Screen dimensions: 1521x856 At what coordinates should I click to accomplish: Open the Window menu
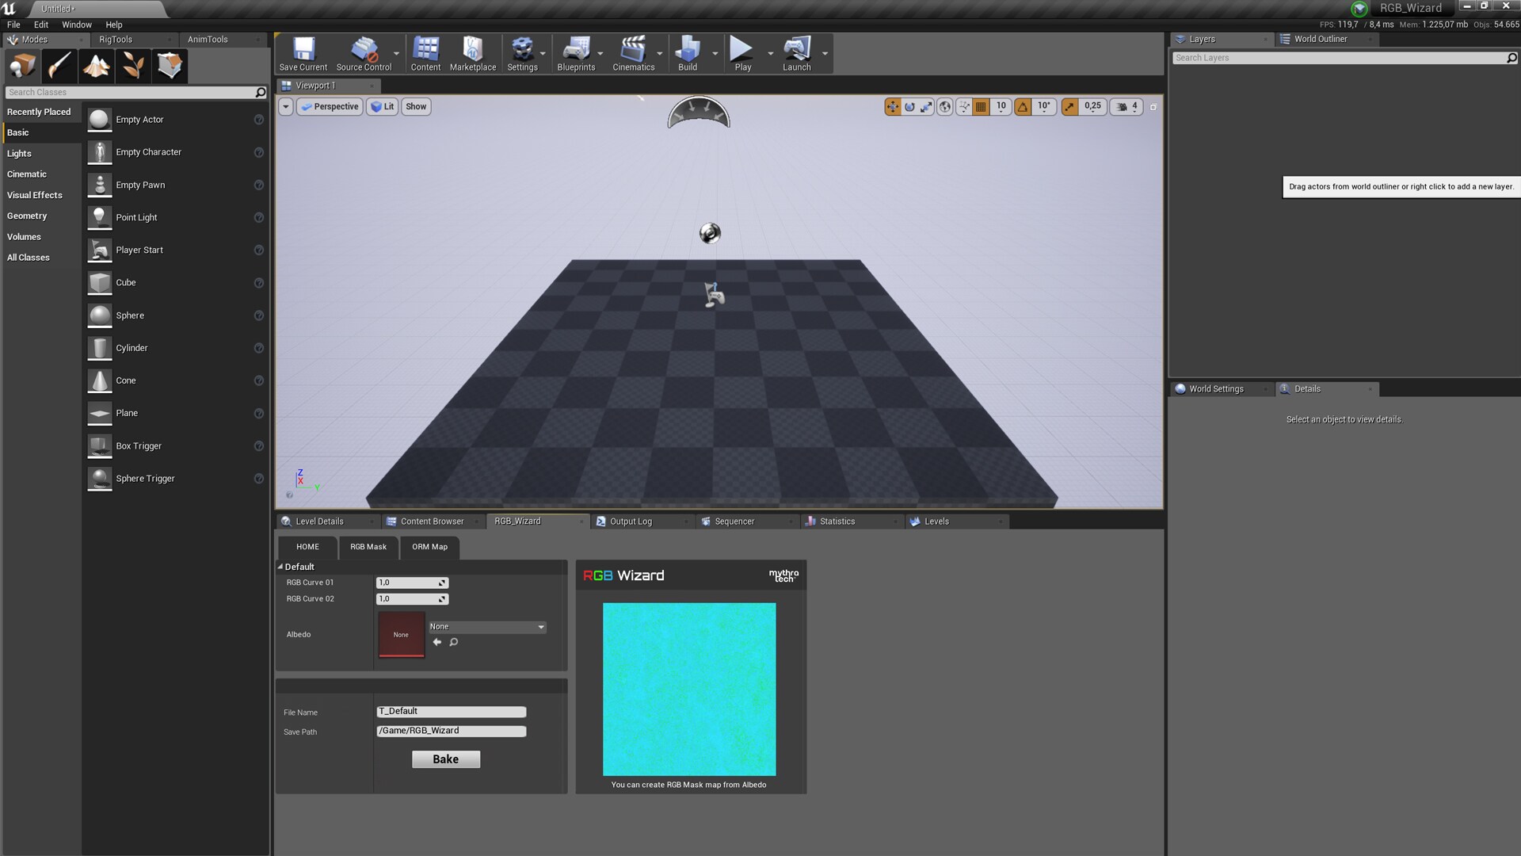pos(76,25)
